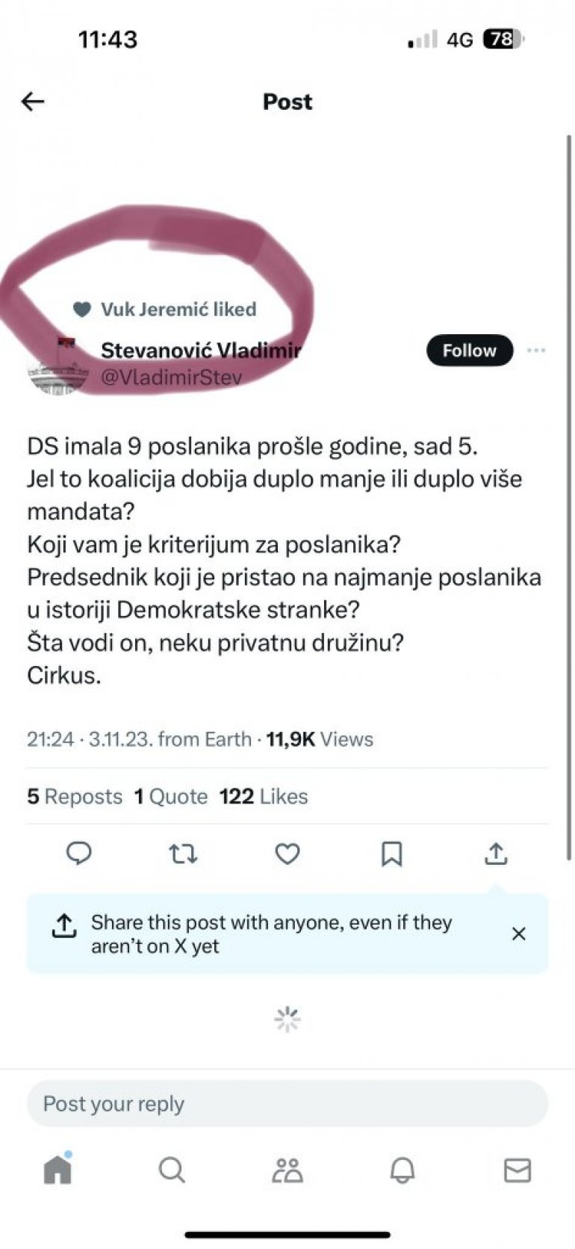Open the @VladimirStev handle

(x=171, y=377)
